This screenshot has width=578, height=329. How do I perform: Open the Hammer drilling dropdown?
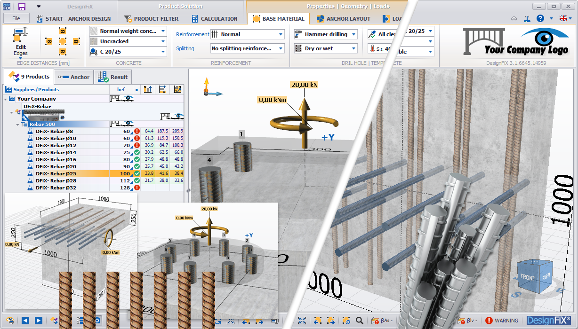(326, 34)
